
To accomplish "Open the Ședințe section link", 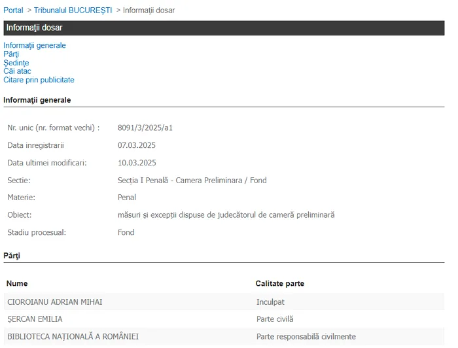I will [16, 63].
